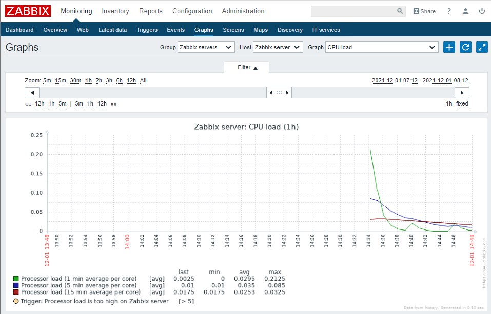The width and height of the screenshot is (491, 314).
Task: Set zoom to 15m
Action: [61, 81]
